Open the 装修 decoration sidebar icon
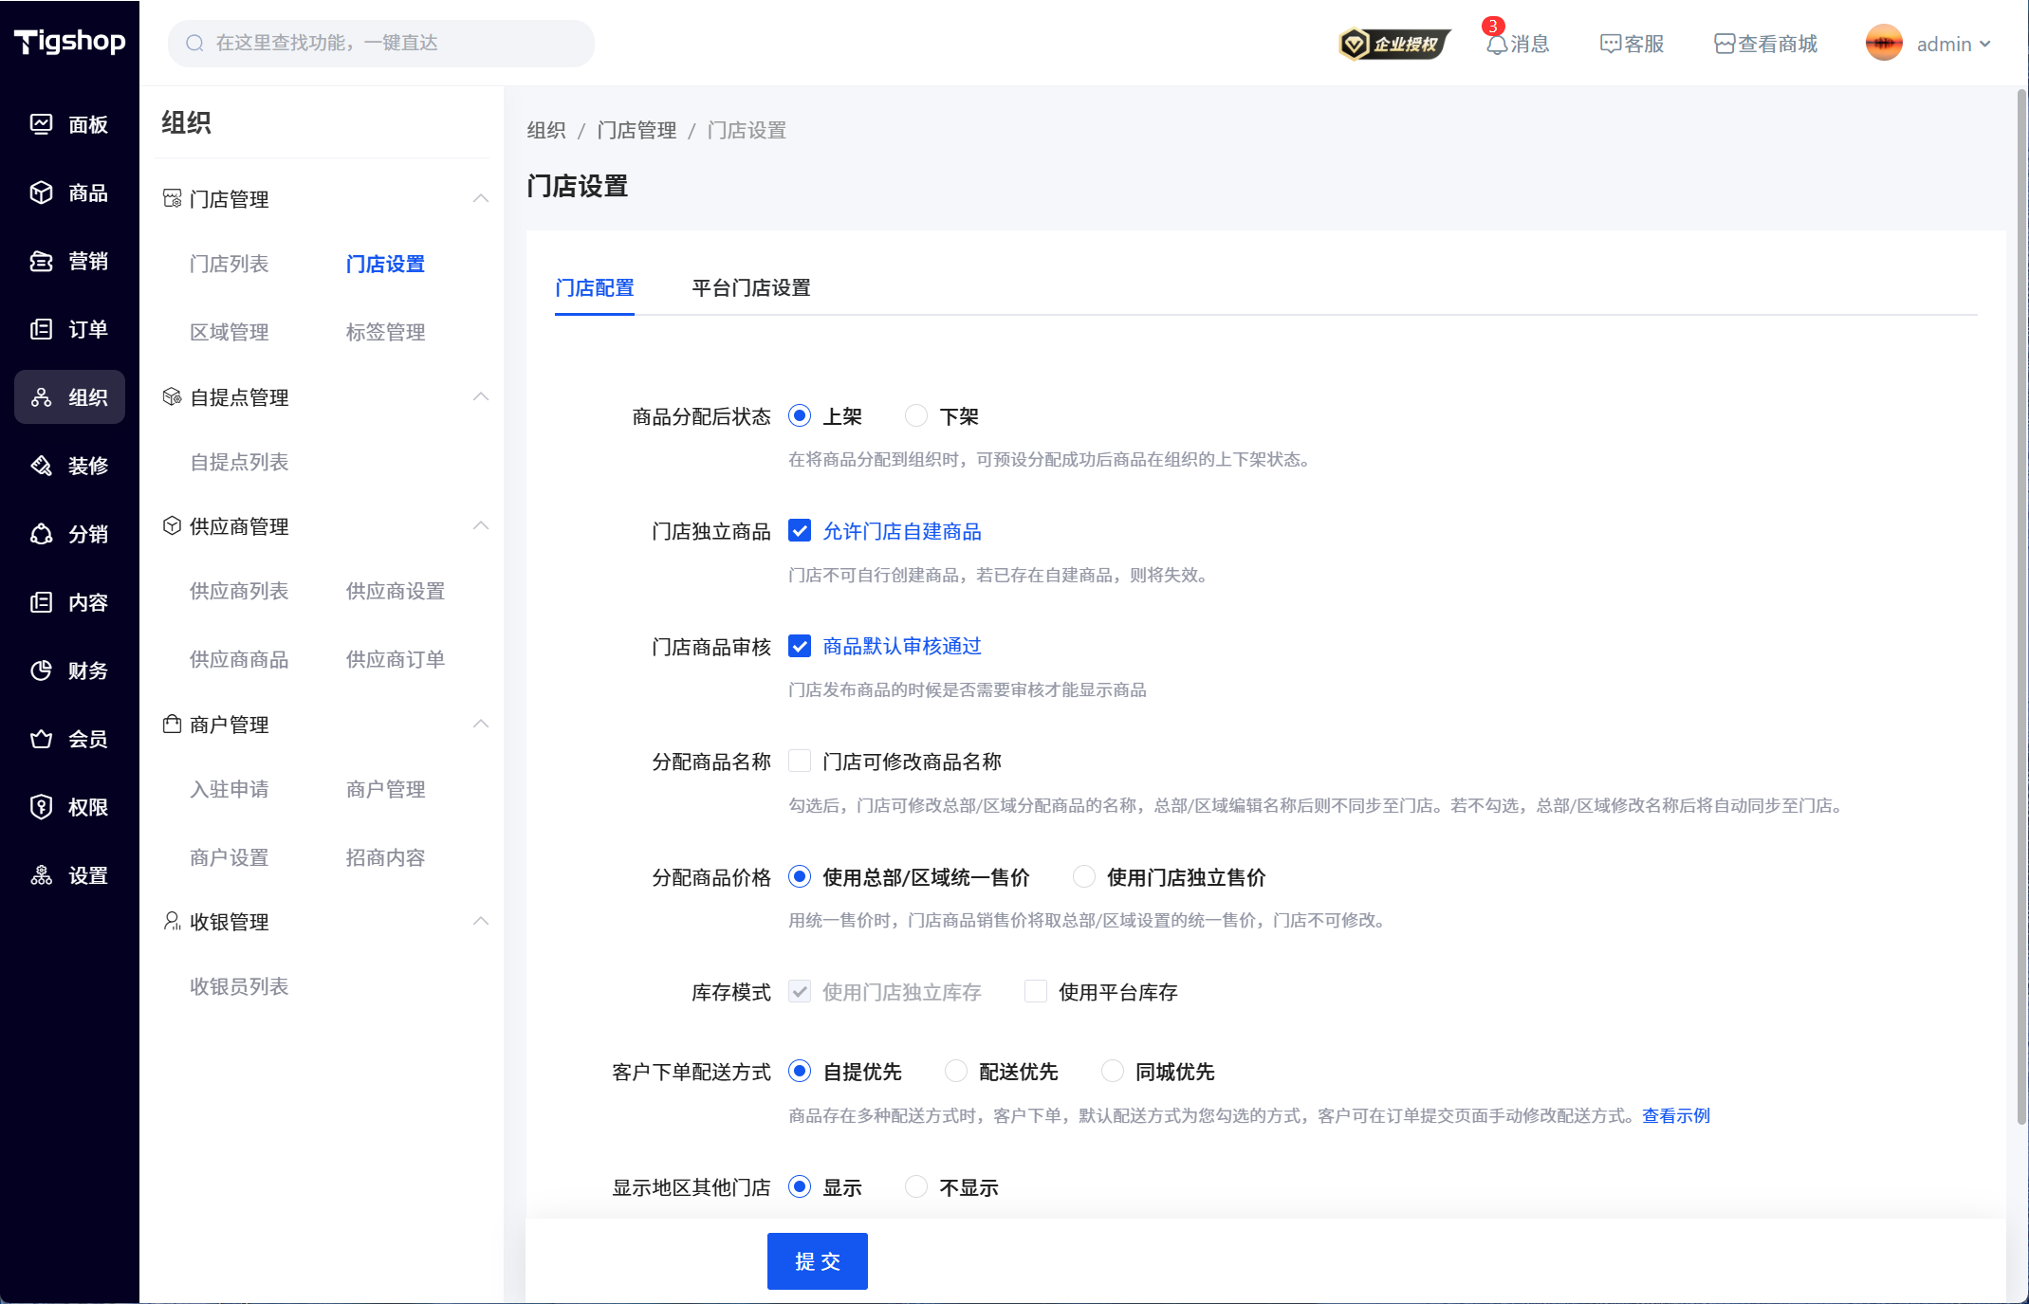The height and width of the screenshot is (1304, 2029). (41, 466)
